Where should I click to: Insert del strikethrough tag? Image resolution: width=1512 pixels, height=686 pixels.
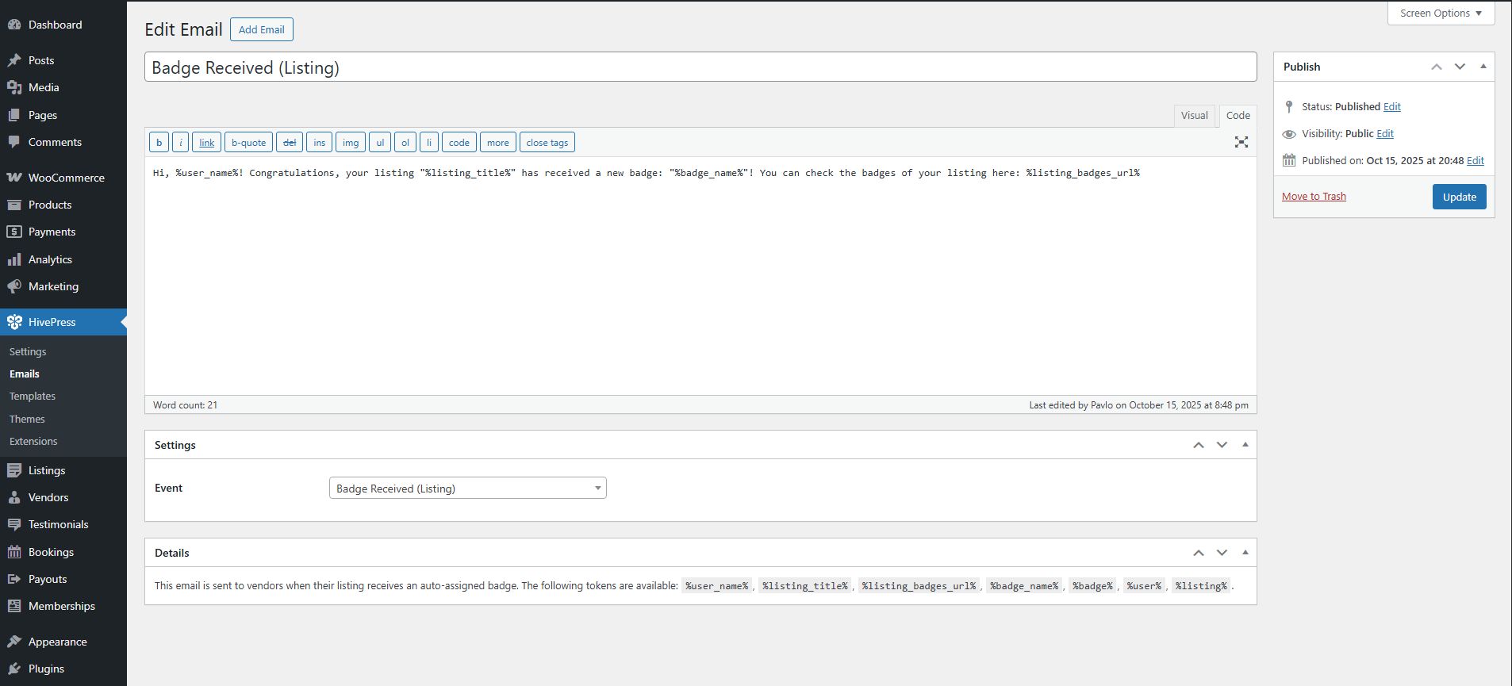click(290, 142)
